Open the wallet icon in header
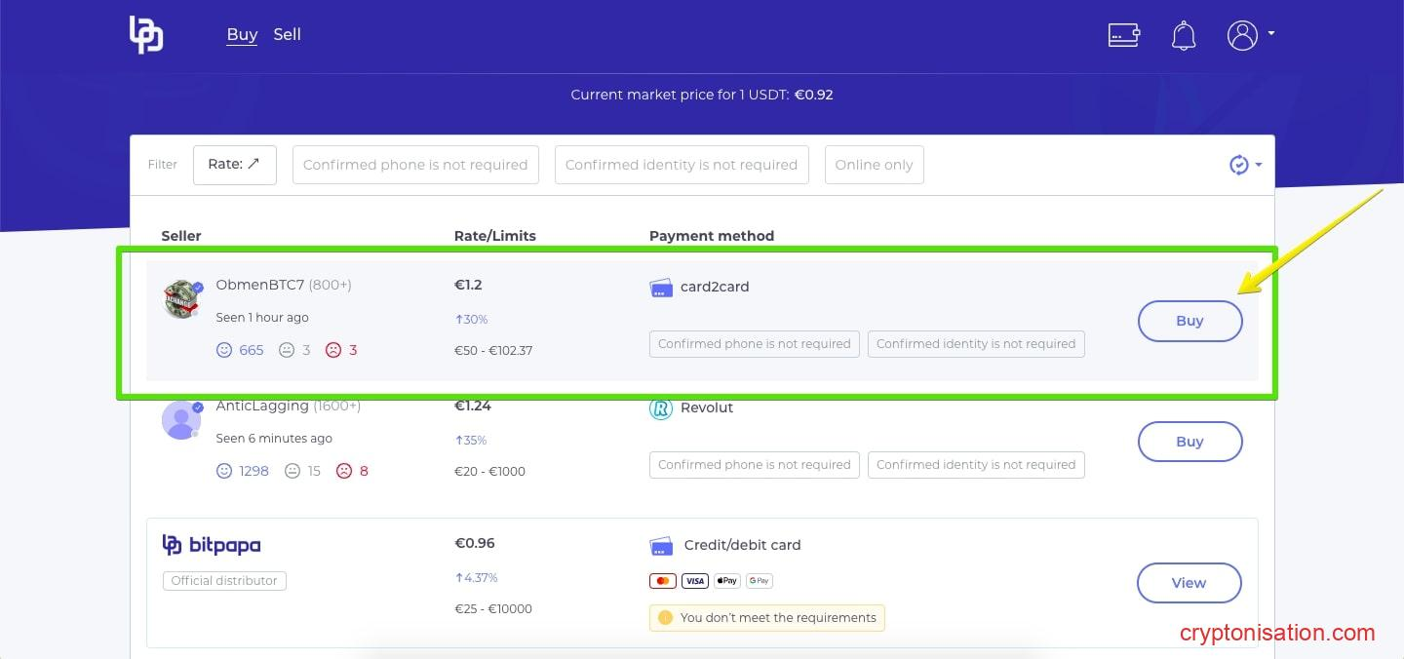1404x659 pixels. coord(1124,35)
